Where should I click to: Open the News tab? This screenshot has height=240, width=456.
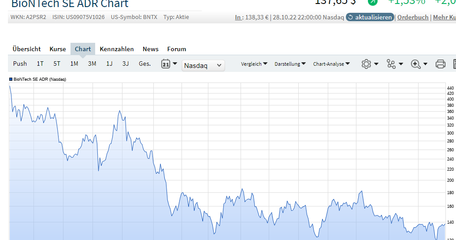[150, 49]
